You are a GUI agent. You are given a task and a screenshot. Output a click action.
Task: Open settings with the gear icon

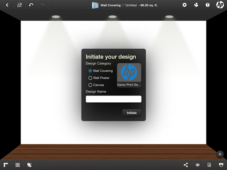pyautogui.click(x=184, y=5)
